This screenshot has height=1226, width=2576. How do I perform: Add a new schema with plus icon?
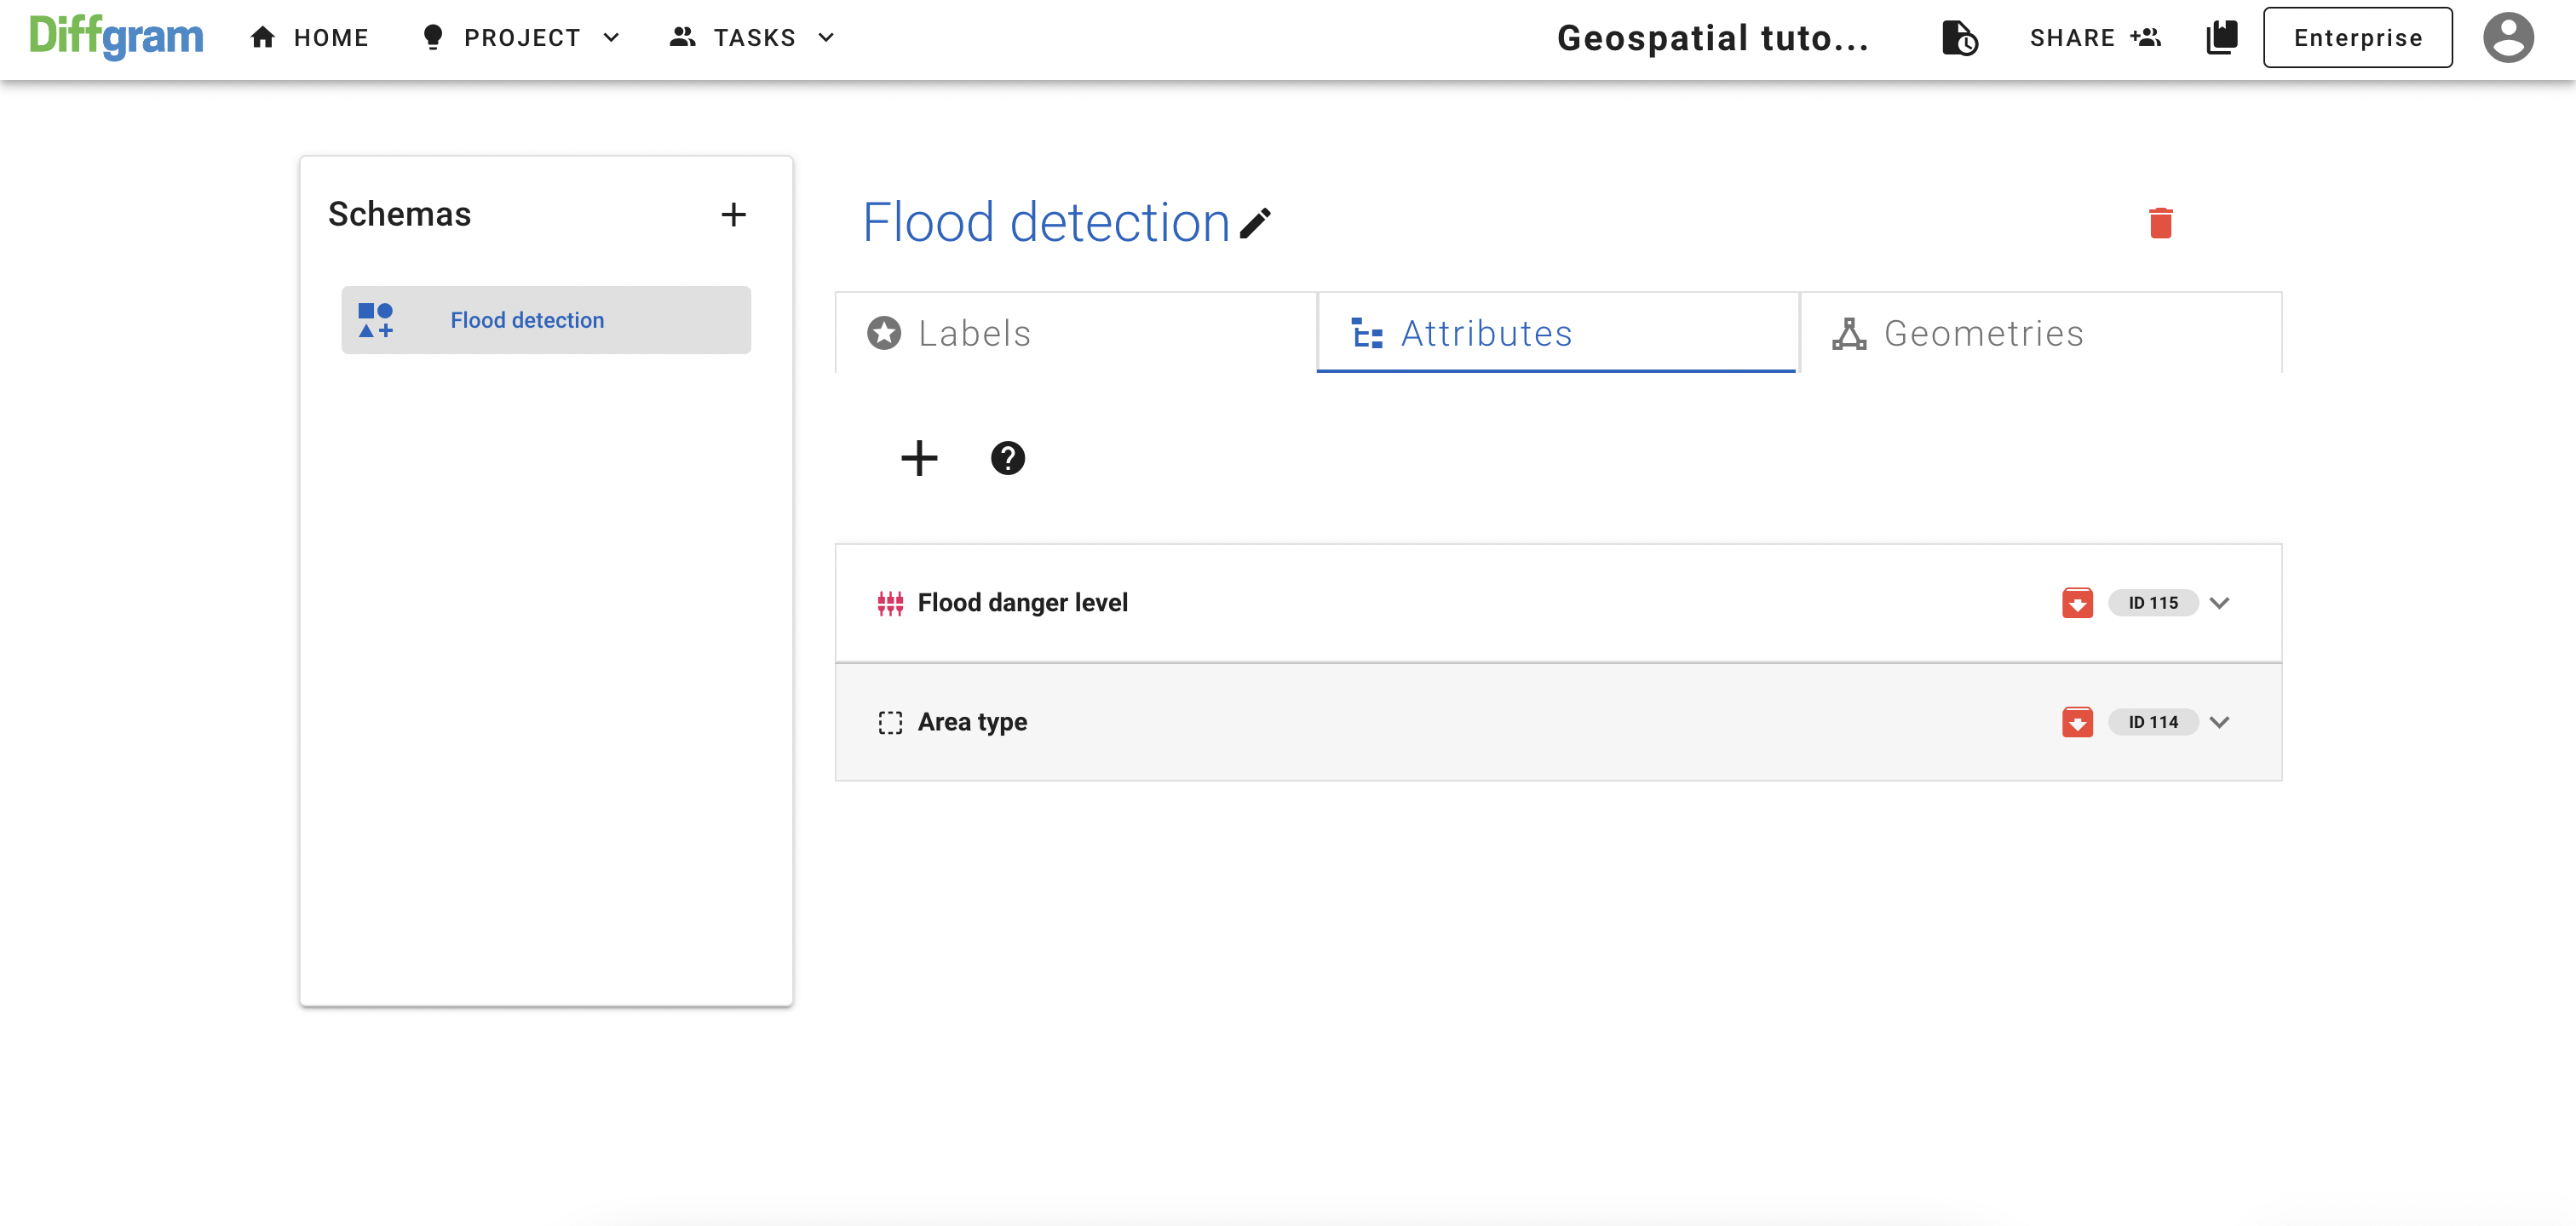734,215
